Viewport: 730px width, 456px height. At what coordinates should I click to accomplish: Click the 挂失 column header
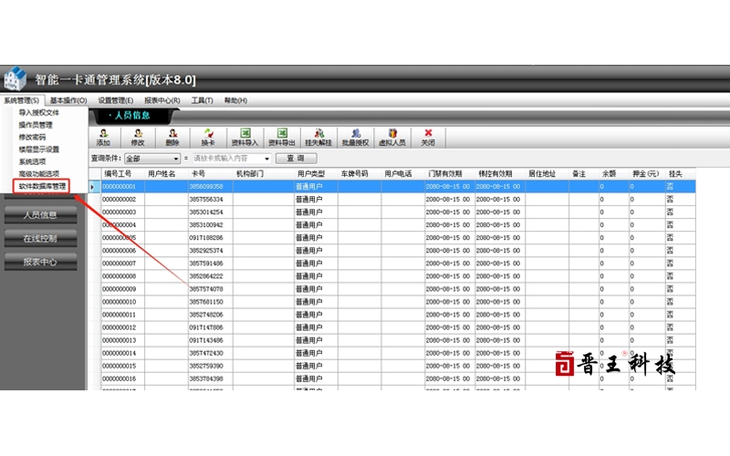click(x=680, y=173)
